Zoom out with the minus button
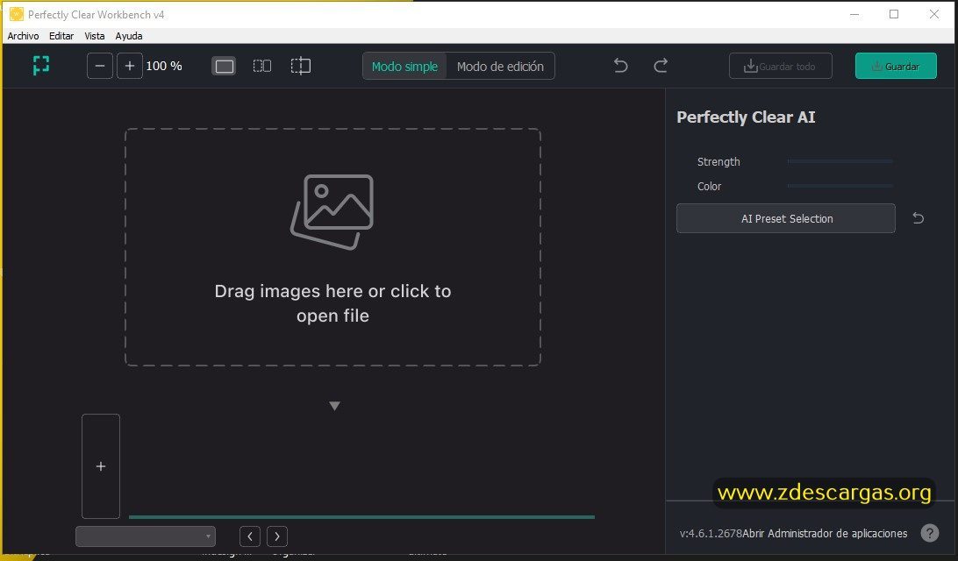The height and width of the screenshot is (561, 958). [100, 66]
